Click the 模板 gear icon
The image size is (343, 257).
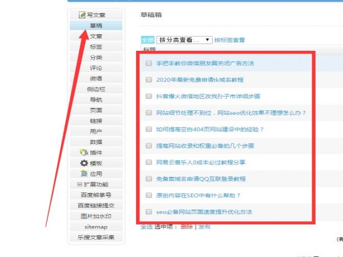coord(83,163)
